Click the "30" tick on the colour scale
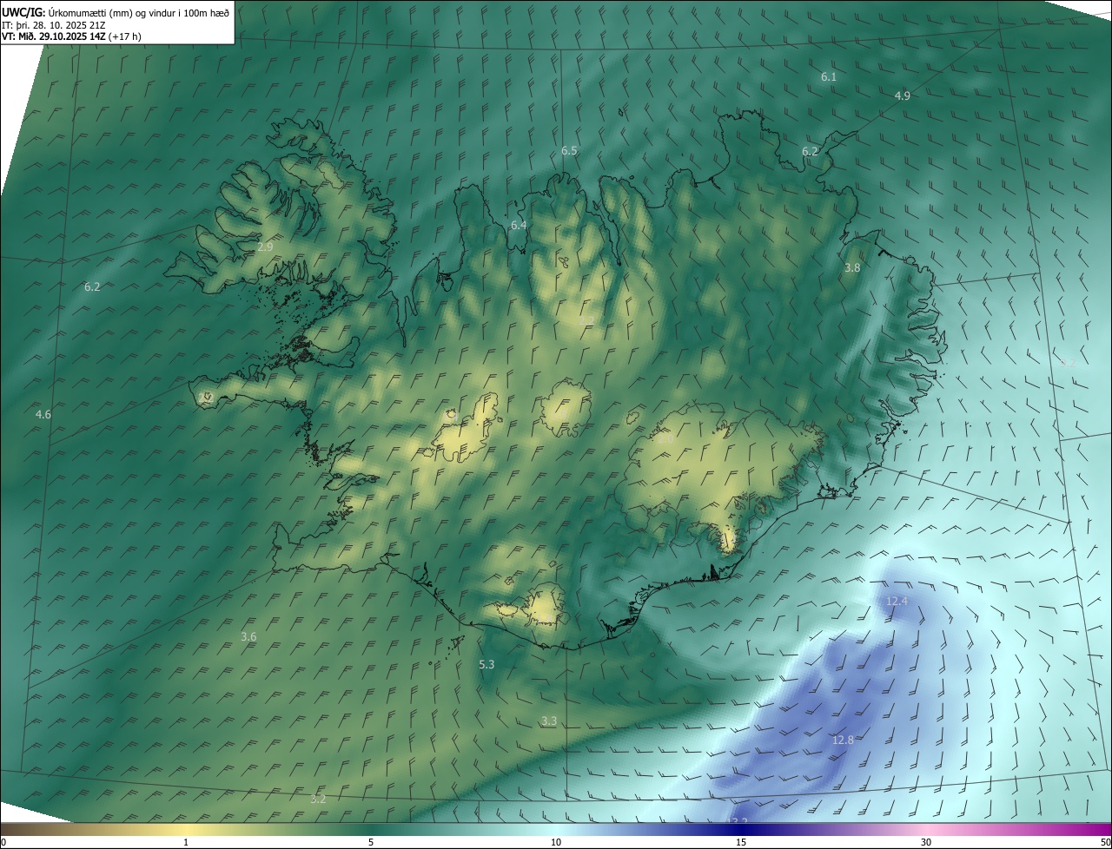The width and height of the screenshot is (1112, 849). 926,843
